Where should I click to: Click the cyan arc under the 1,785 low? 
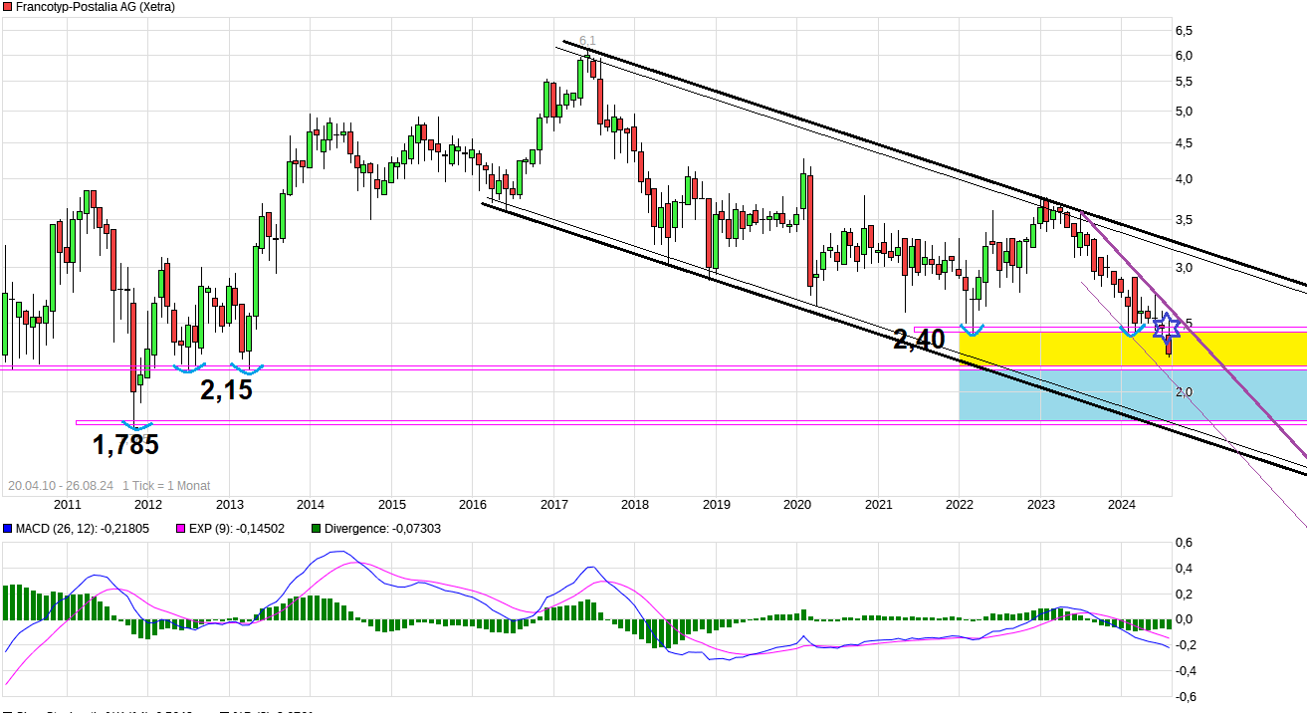tap(135, 426)
